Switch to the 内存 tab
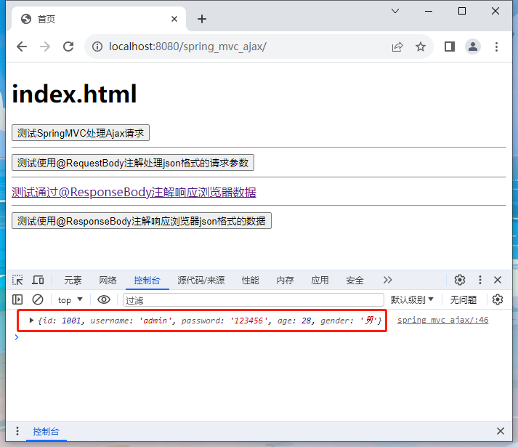 pos(285,281)
